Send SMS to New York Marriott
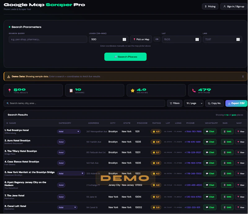The width and height of the screenshot is (248, 214). coord(227,173)
